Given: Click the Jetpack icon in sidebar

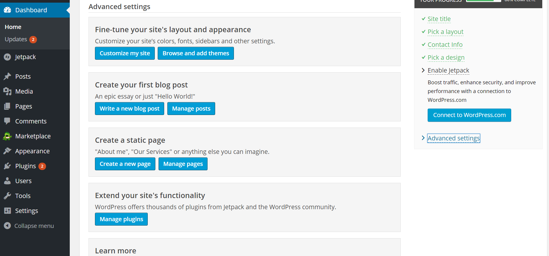Looking at the screenshot, I should [7, 57].
